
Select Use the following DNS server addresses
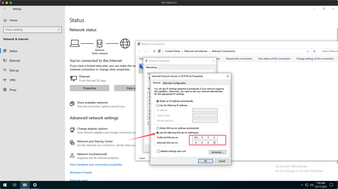(x=157, y=133)
